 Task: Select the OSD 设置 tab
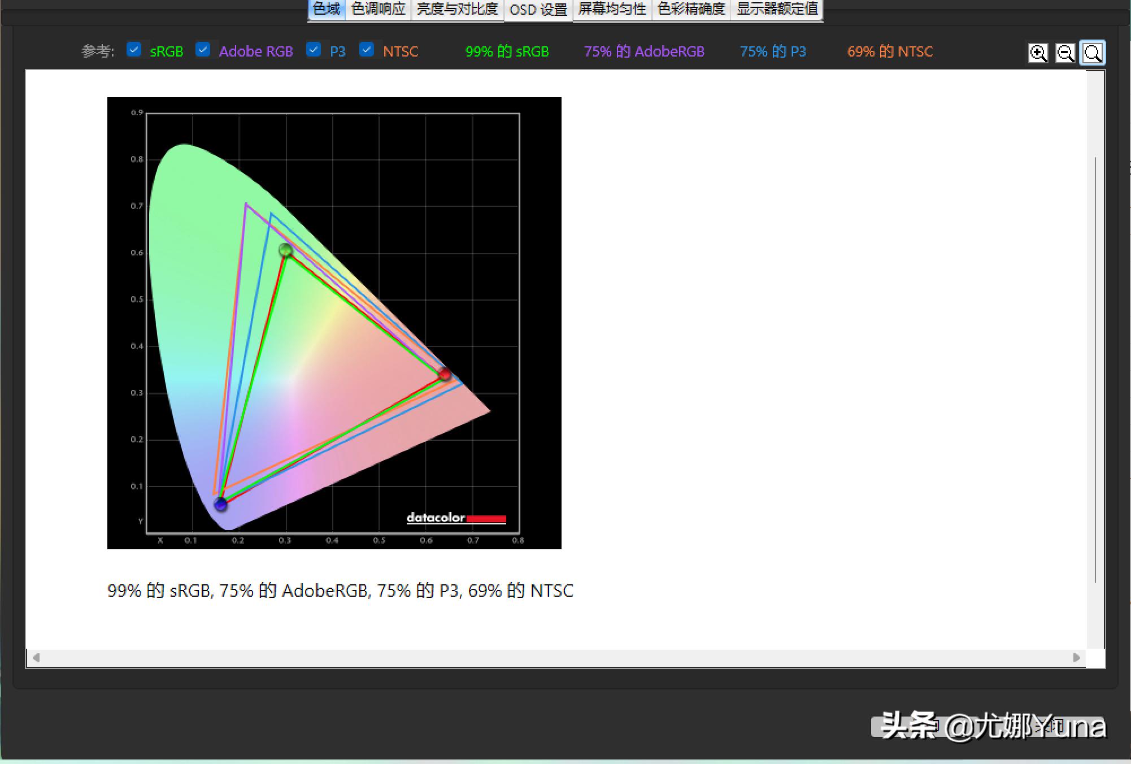coord(538,10)
